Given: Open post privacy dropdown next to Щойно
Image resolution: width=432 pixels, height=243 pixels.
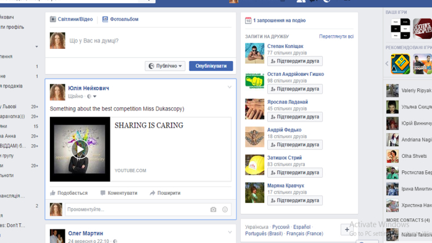Looking at the screenshot, I should 92,96.
